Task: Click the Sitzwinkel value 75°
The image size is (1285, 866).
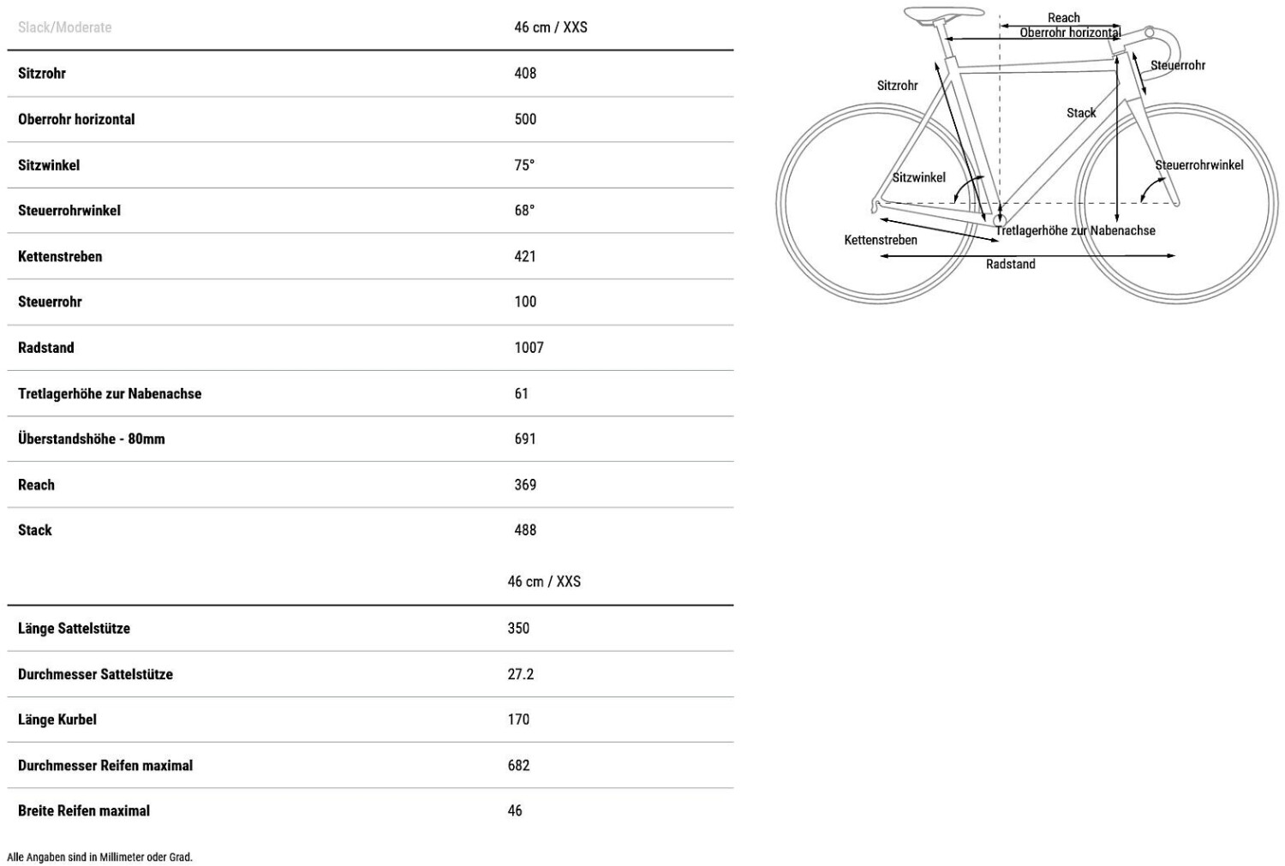Action: pyautogui.click(x=524, y=165)
